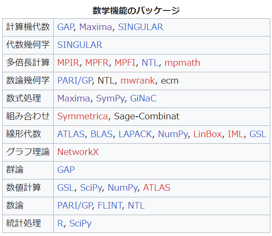Screen dimensions: 272x236
Task: Click the red LinBox link
Action: pos(208,134)
